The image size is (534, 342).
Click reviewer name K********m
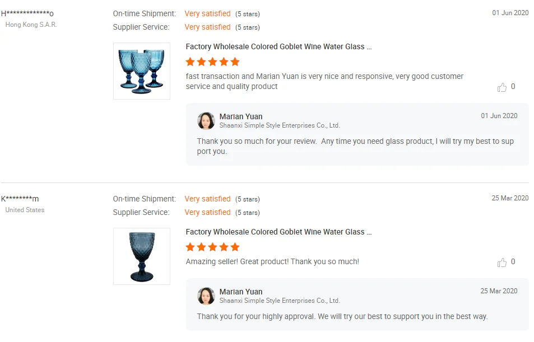pyautogui.click(x=20, y=199)
